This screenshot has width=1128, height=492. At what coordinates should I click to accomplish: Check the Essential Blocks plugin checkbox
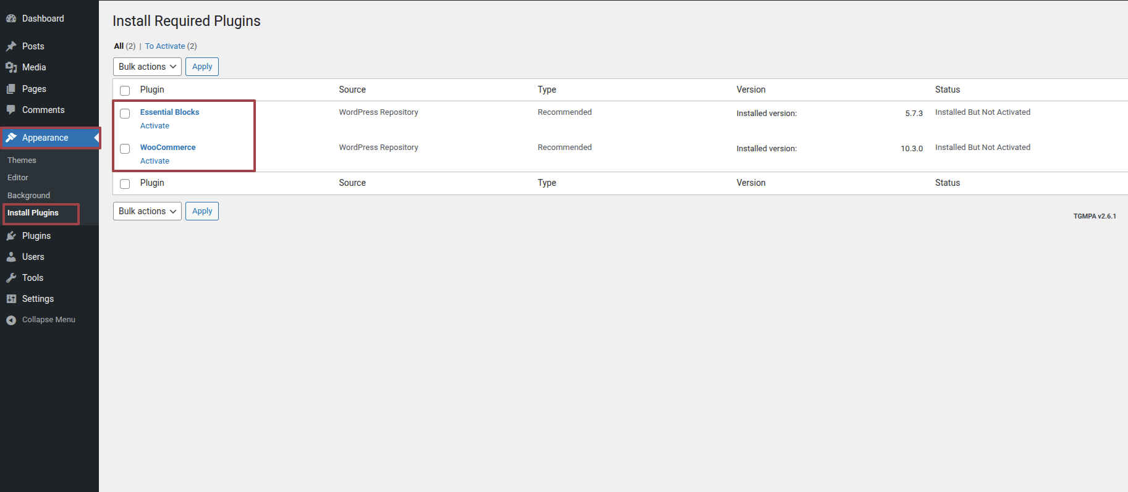click(125, 114)
